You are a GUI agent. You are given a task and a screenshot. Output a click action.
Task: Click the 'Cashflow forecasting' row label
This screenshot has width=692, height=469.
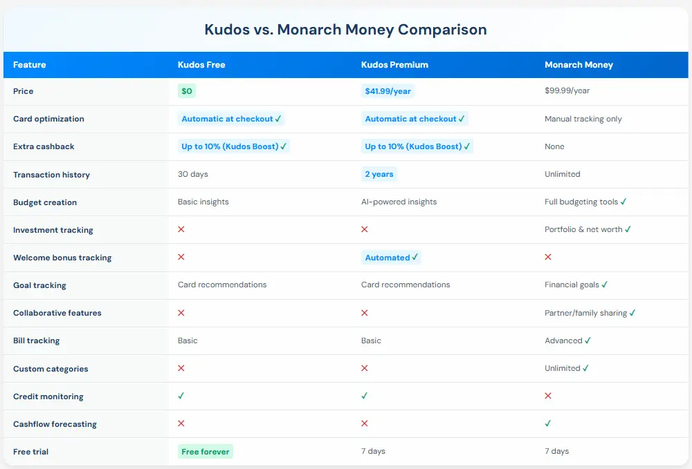(55, 424)
